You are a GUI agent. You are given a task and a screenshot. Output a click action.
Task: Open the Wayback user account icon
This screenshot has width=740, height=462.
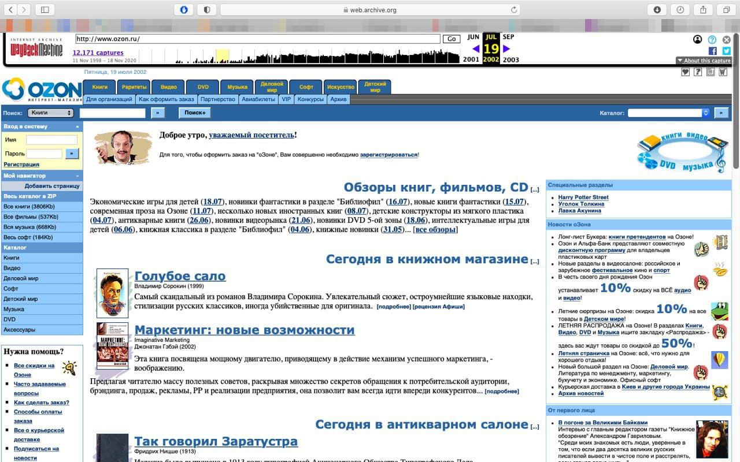point(698,39)
